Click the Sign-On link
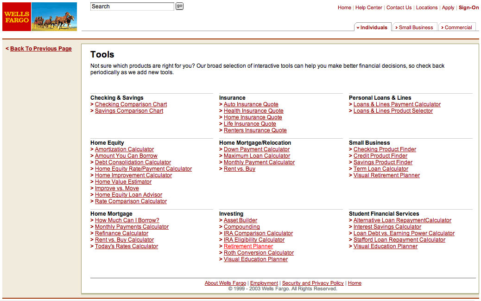This screenshot has height=301, width=481. (469, 8)
